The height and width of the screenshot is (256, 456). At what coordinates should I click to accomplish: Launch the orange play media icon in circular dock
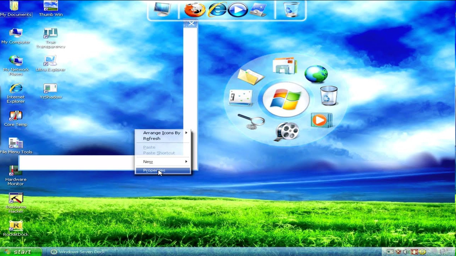[321, 120]
